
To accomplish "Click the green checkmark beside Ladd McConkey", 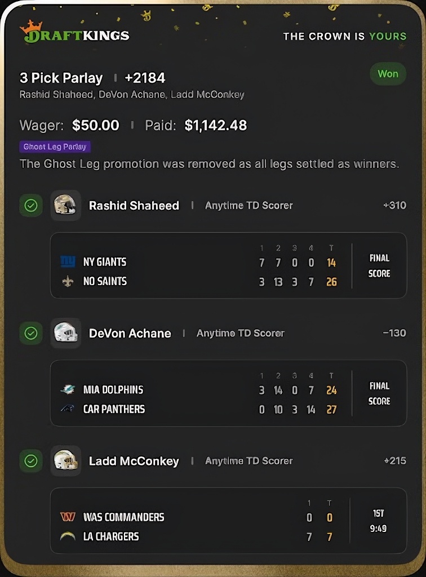I will tap(31, 461).
